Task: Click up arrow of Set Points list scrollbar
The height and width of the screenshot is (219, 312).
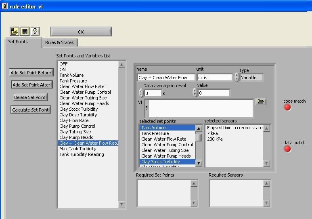Action: tap(122, 65)
